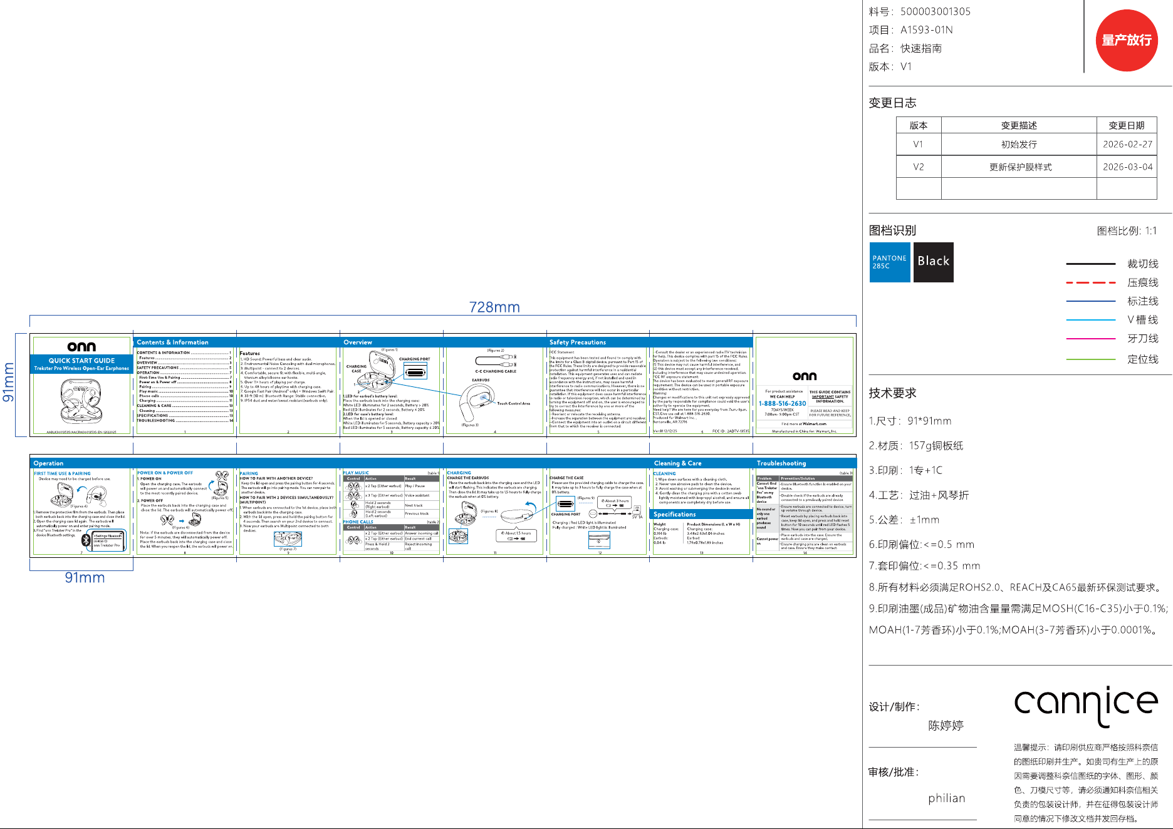The height and width of the screenshot is (829, 1173).
Task: Click the 变更日志 heading
Action: 892,103
